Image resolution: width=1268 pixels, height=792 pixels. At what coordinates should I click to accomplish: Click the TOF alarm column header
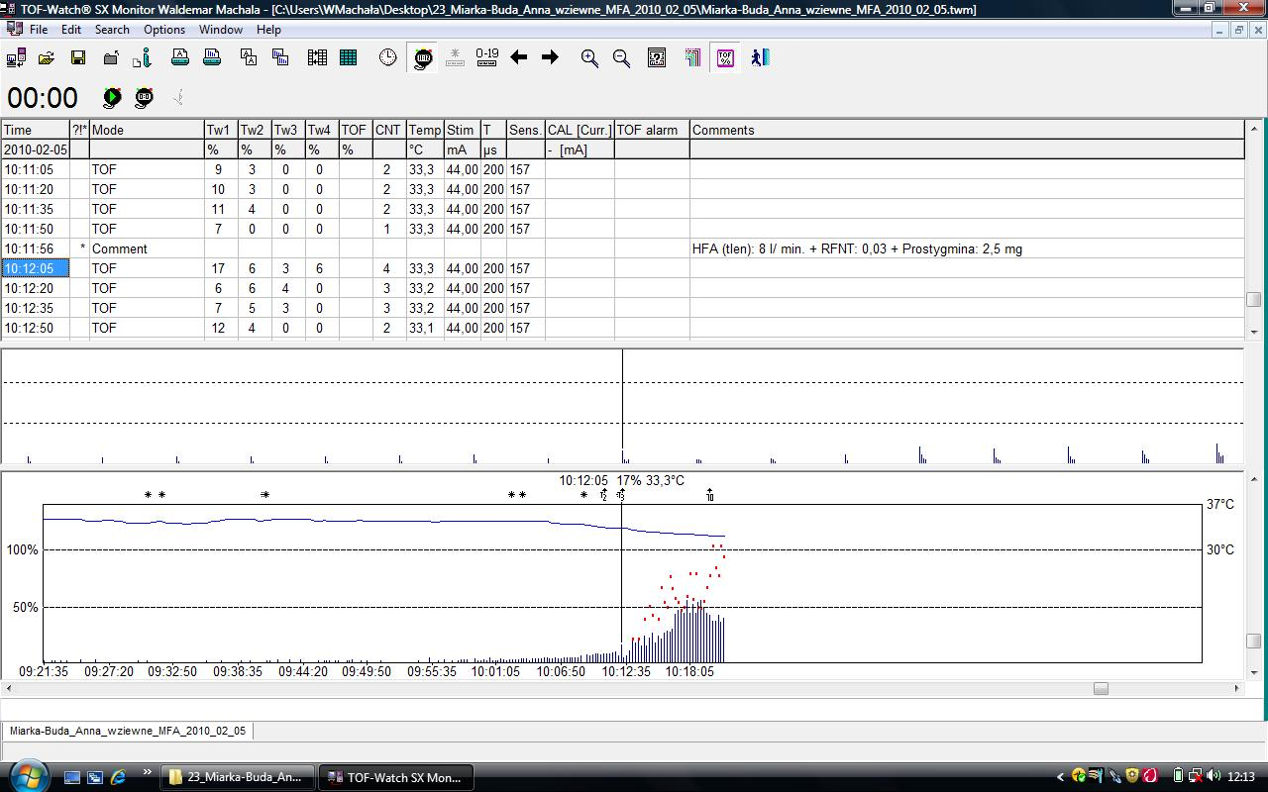point(651,130)
